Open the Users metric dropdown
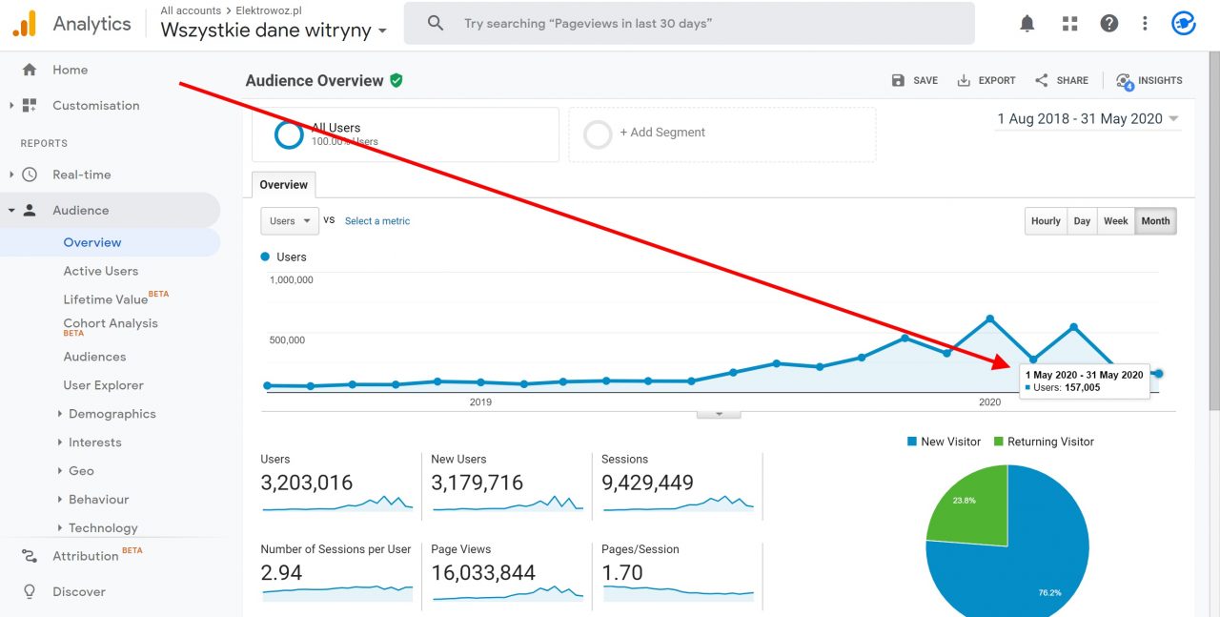This screenshot has width=1220, height=617. click(290, 221)
